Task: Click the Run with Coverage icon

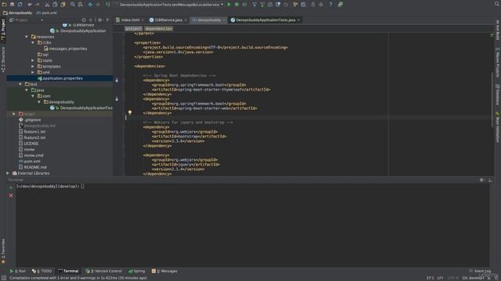Action: tap(245, 5)
